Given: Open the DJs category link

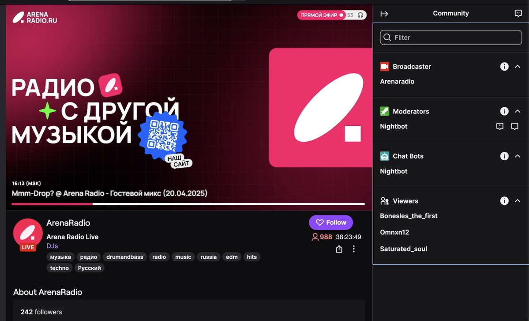Looking at the screenshot, I should [x=52, y=246].
